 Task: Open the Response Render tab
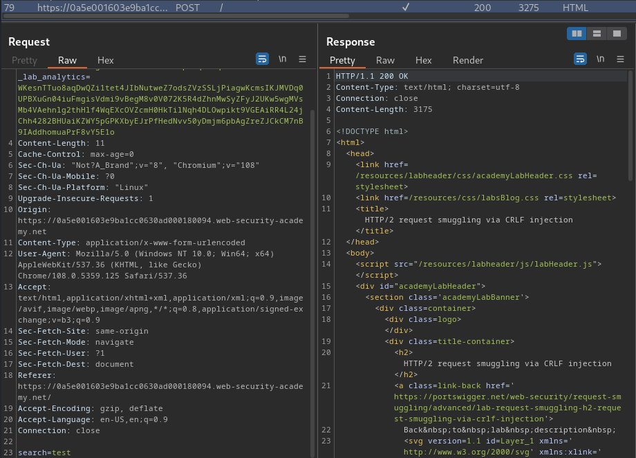(x=468, y=60)
